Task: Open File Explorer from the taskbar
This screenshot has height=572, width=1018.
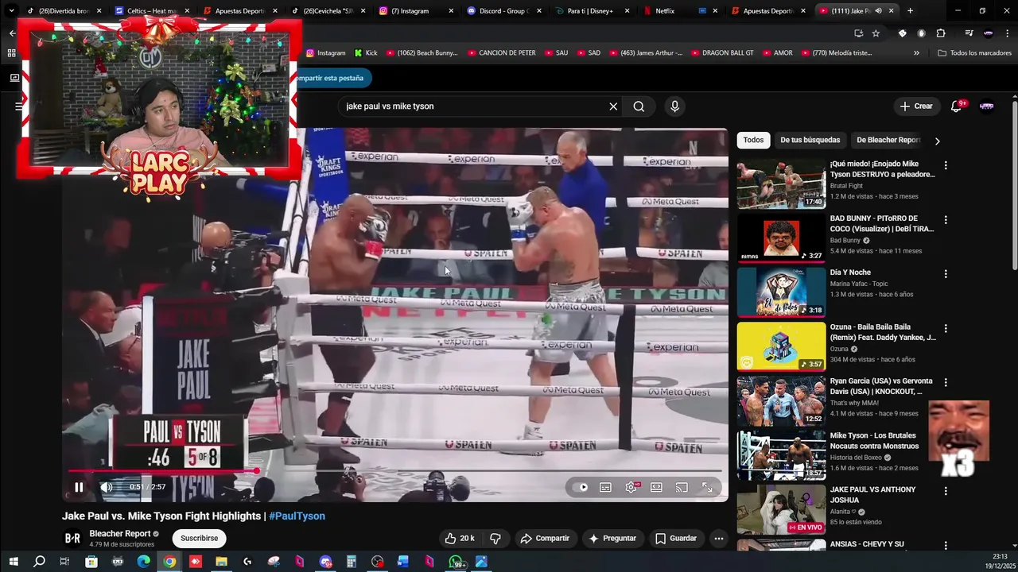Action: point(221,562)
